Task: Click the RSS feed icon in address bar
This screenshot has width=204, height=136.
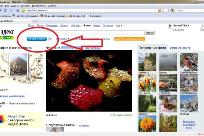Action: pyautogui.click(x=160, y=10)
